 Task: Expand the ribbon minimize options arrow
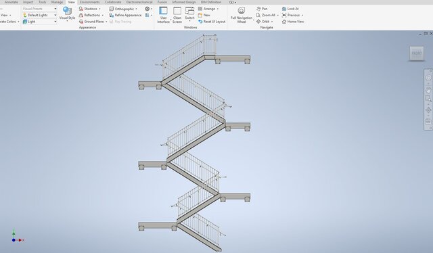click(x=235, y=2)
